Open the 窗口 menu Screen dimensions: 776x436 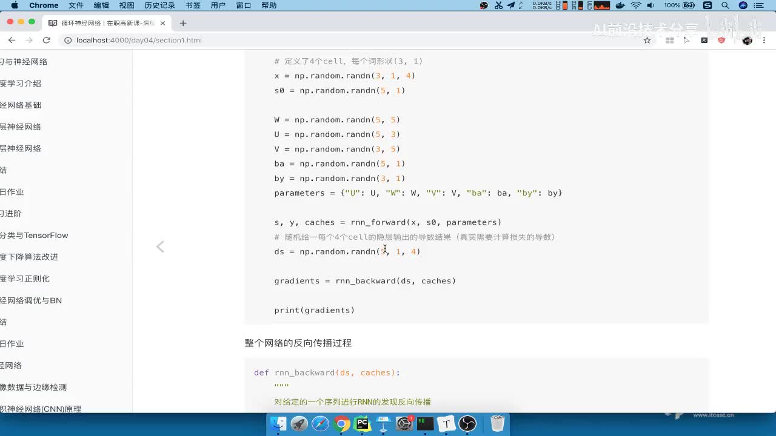pyautogui.click(x=243, y=5)
